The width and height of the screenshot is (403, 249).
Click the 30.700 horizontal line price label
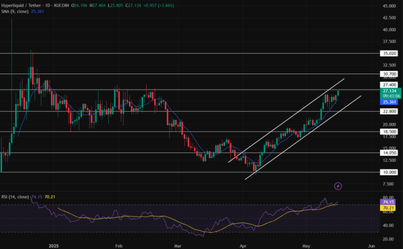click(389, 74)
